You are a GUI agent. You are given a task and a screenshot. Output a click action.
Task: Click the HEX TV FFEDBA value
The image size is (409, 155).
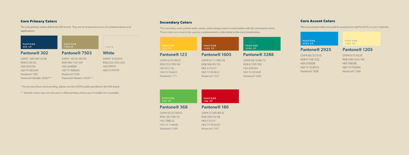(352, 67)
